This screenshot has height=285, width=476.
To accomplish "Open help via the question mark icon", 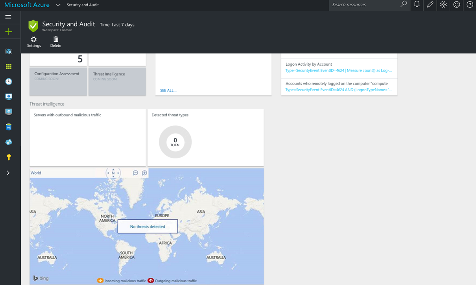I will click(x=469, y=5).
